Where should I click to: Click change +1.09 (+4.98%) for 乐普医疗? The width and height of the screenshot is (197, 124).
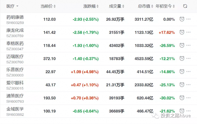click(x=85, y=72)
